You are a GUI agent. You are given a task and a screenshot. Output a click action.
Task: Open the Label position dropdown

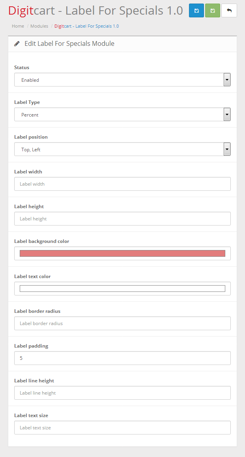coord(122,149)
